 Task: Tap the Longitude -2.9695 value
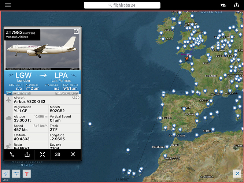pos(57,139)
